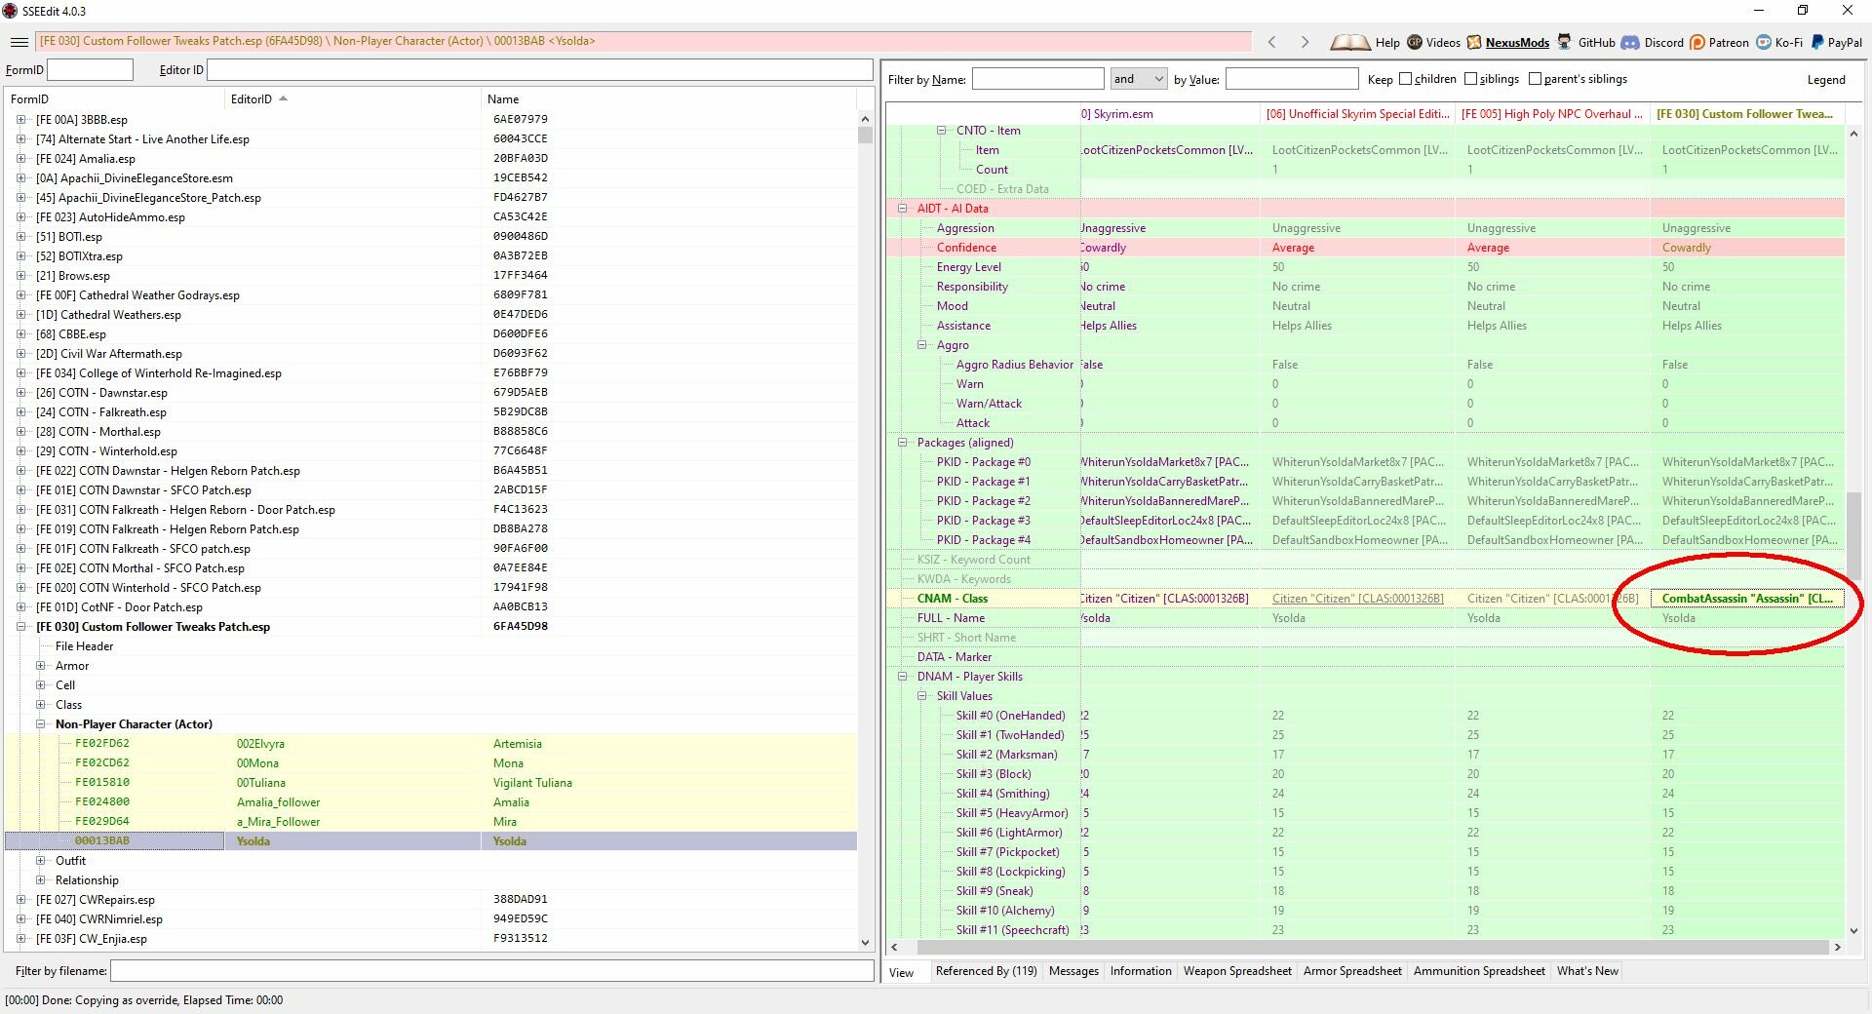1872x1014 pixels.
Task: Open Help via the book icon
Action: [1350, 42]
